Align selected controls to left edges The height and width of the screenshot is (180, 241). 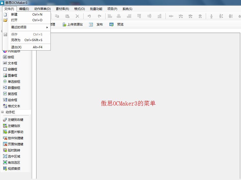(110, 16)
